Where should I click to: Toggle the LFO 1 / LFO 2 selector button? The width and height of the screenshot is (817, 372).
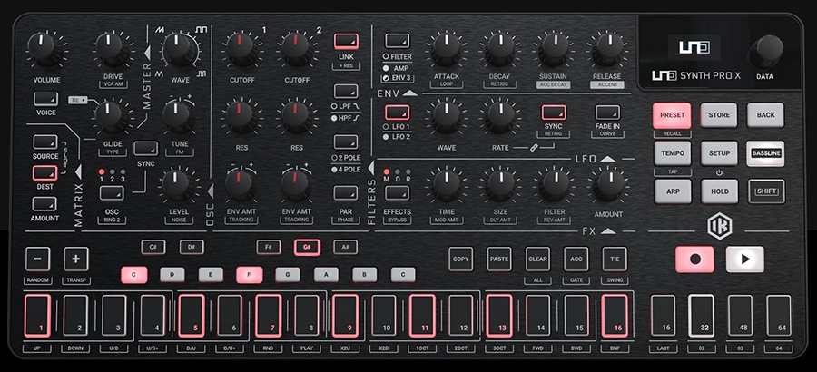397,113
